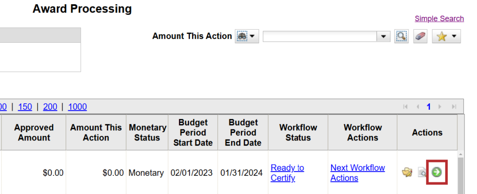Screen dimensions: 477x194
Task: Show 150 results per page
Action: pyautogui.click(x=25, y=107)
